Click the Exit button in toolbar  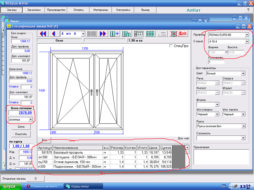[x=183, y=33]
